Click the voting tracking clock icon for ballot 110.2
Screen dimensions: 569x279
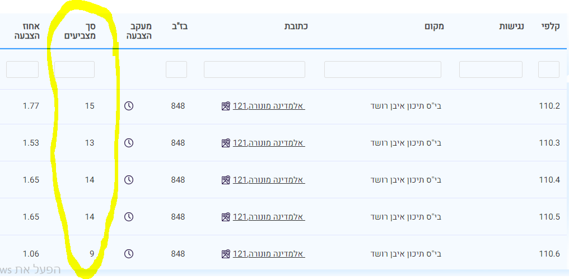pos(129,106)
